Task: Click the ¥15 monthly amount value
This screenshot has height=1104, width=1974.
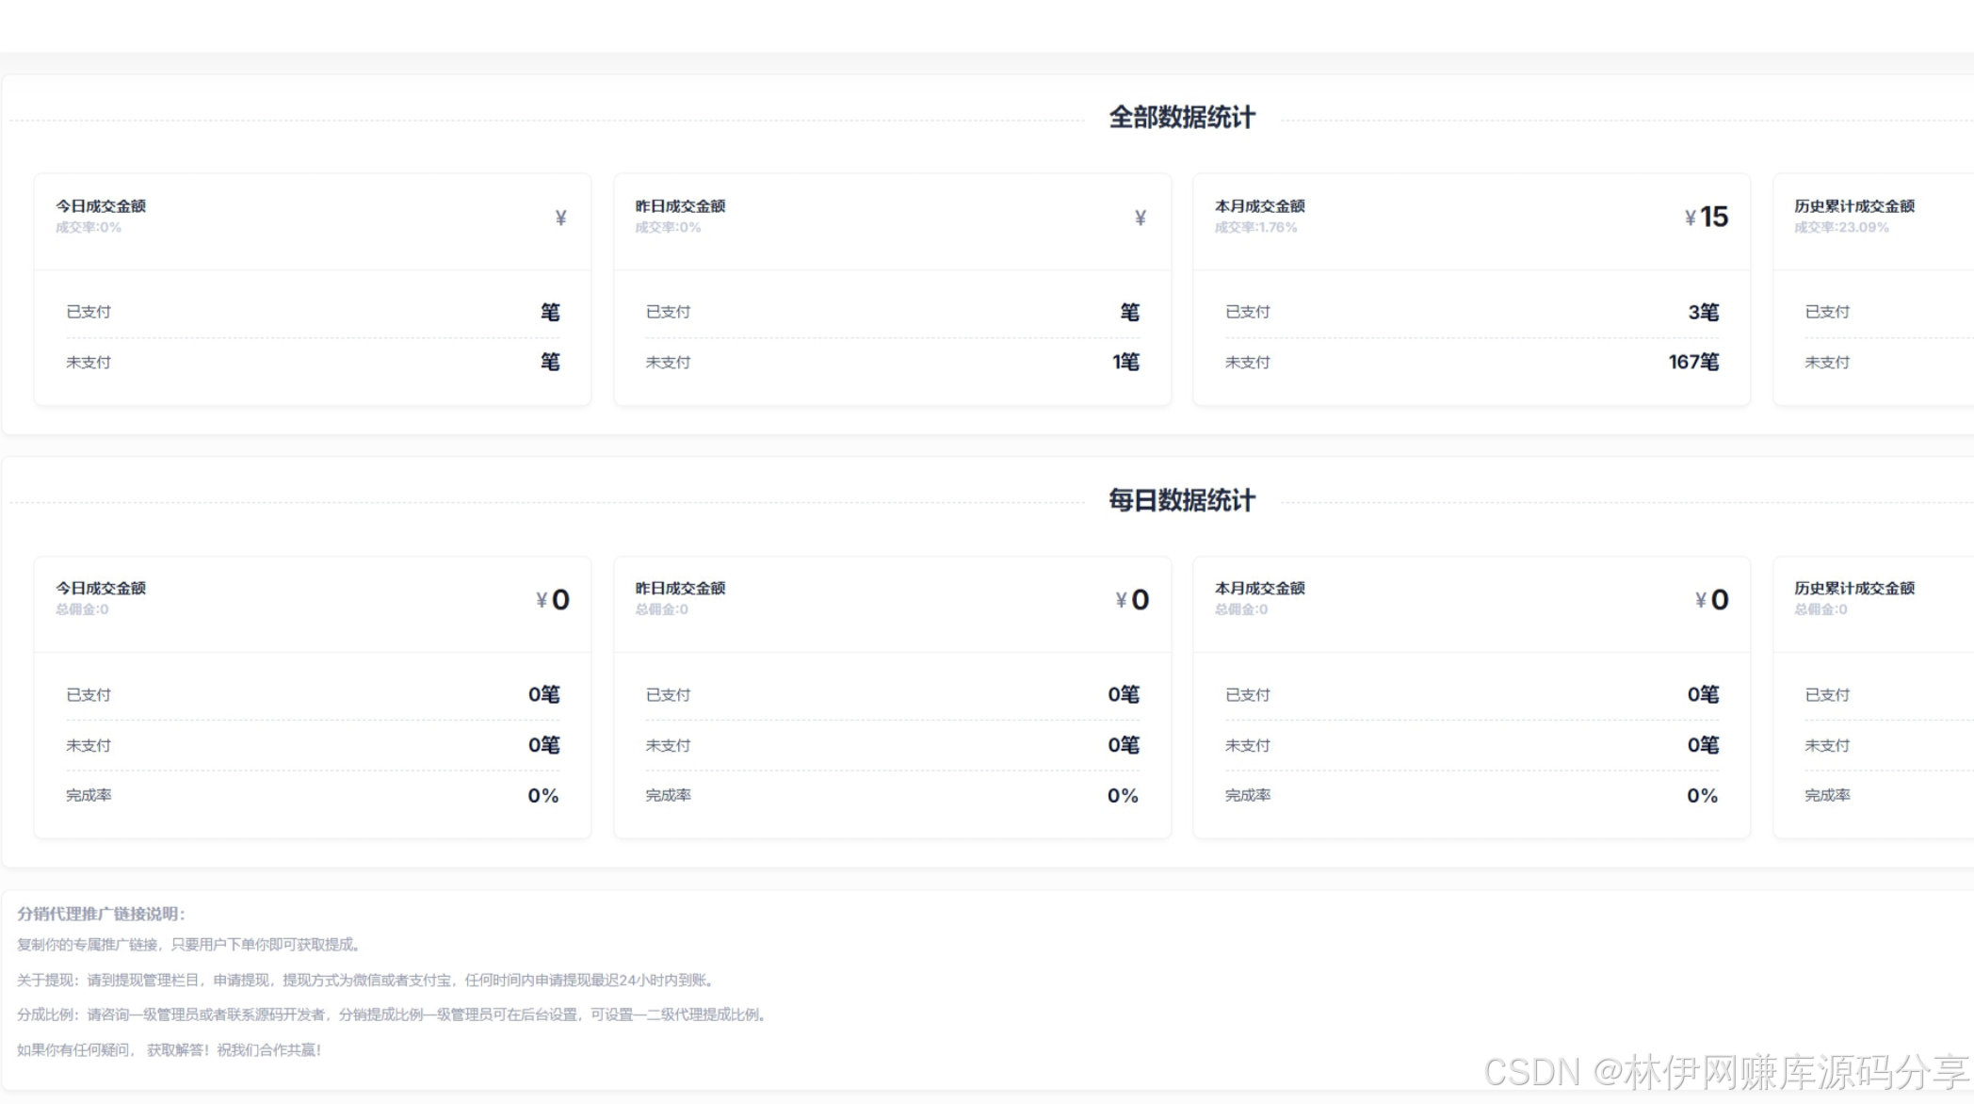Action: pos(1706,217)
